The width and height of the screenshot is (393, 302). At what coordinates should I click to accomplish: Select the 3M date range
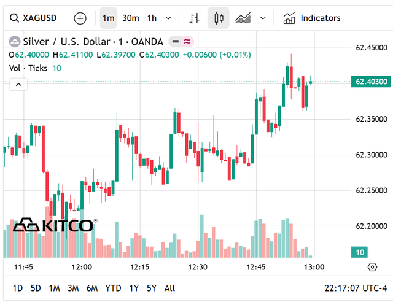[73, 288]
